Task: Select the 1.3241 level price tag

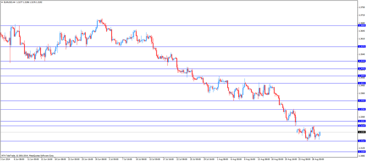Action: [x=362, y=121]
